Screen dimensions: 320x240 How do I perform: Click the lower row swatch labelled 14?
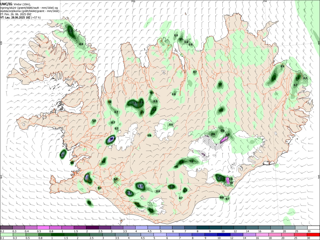pos(249,234)
